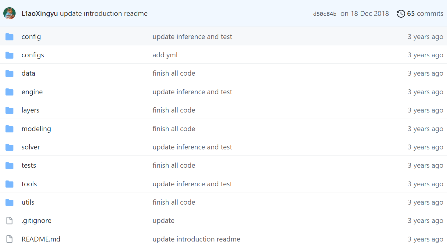This screenshot has width=447, height=247.
Task: Open the modeling folder
Action: pos(36,129)
